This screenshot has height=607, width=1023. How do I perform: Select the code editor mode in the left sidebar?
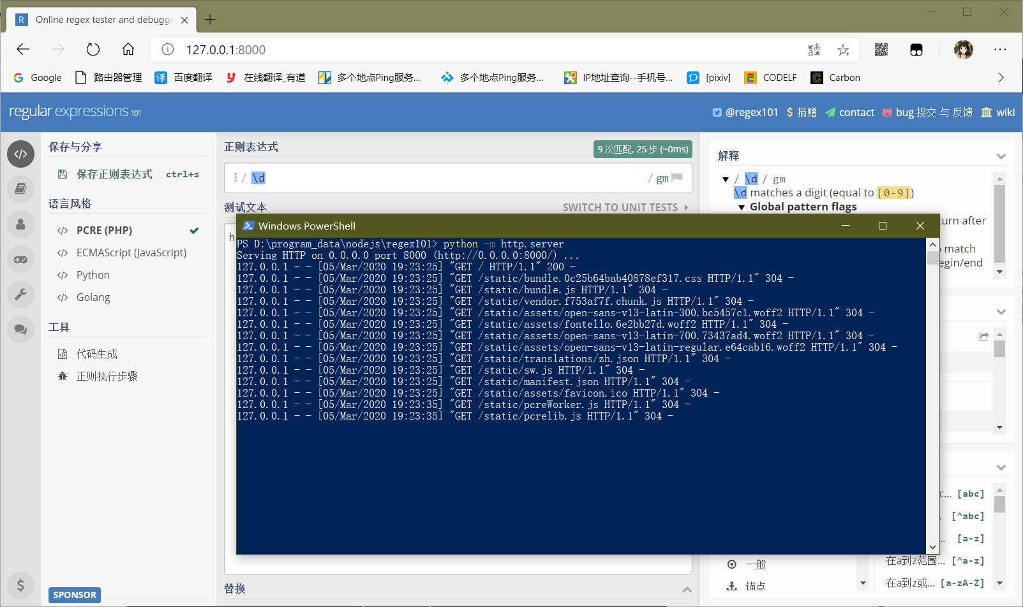pyautogui.click(x=20, y=154)
